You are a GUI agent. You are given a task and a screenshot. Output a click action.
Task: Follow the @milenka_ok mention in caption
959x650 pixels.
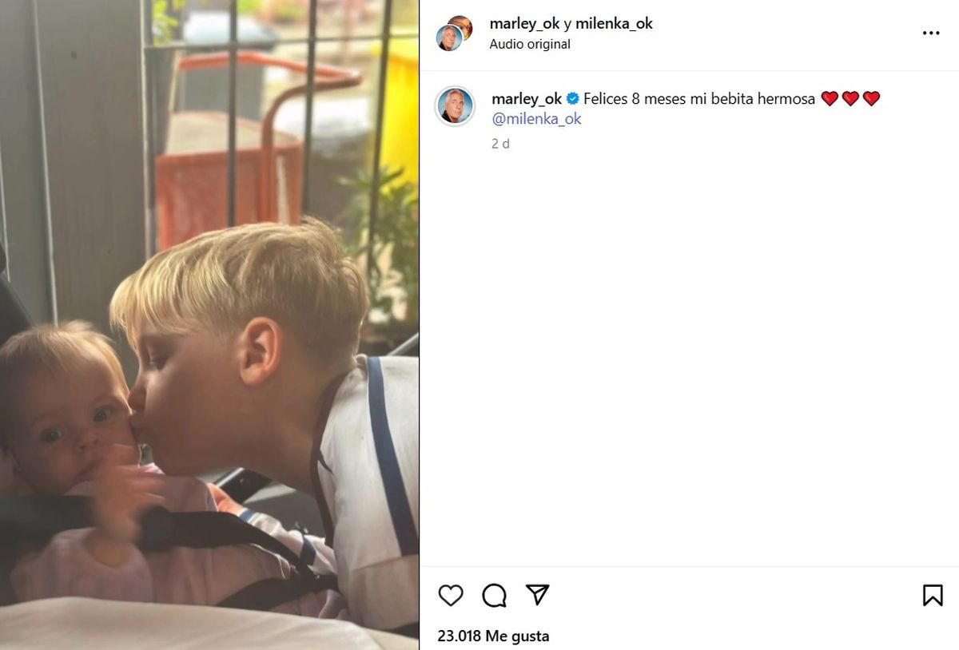[536, 119]
